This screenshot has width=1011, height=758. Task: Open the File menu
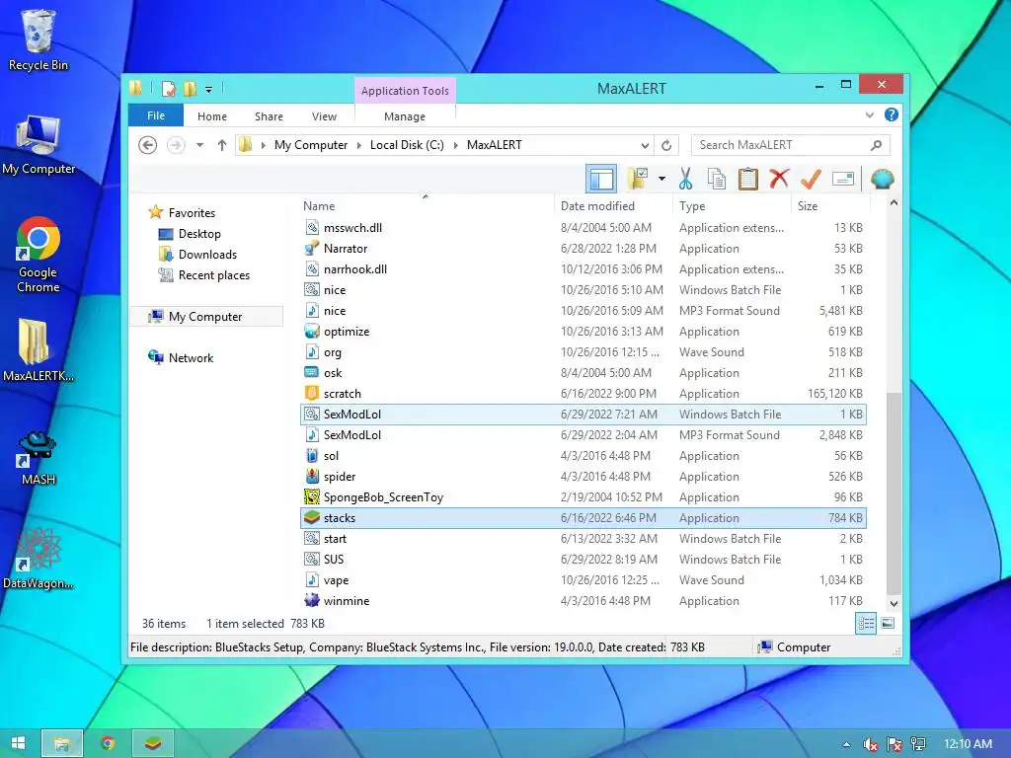click(156, 115)
